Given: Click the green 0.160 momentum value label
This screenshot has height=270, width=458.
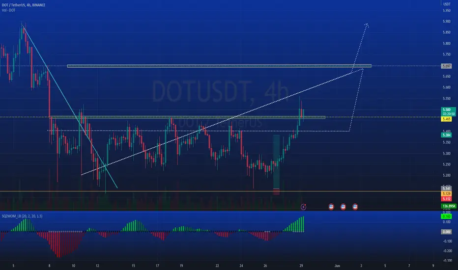Looking at the screenshot, I should 446,216.
